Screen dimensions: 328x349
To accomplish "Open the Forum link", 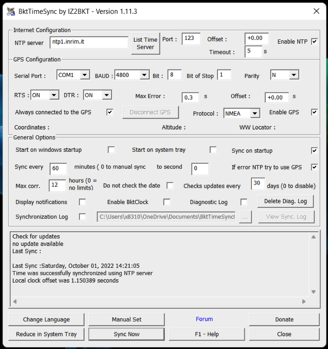I will 204,319.
